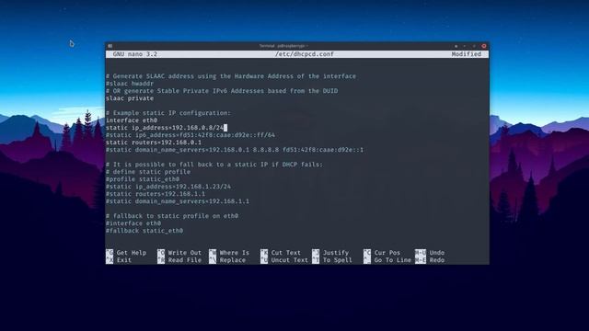Click the '#static ip6_address' line

coord(191,135)
